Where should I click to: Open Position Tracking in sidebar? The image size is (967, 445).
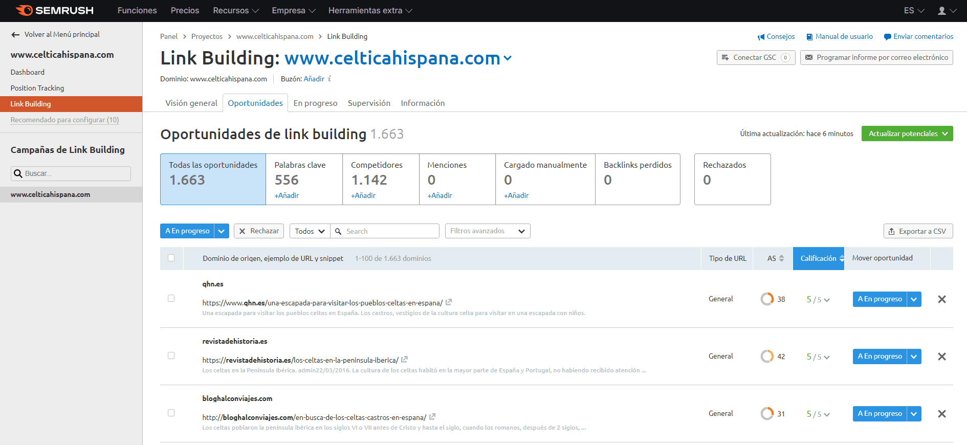(x=37, y=88)
